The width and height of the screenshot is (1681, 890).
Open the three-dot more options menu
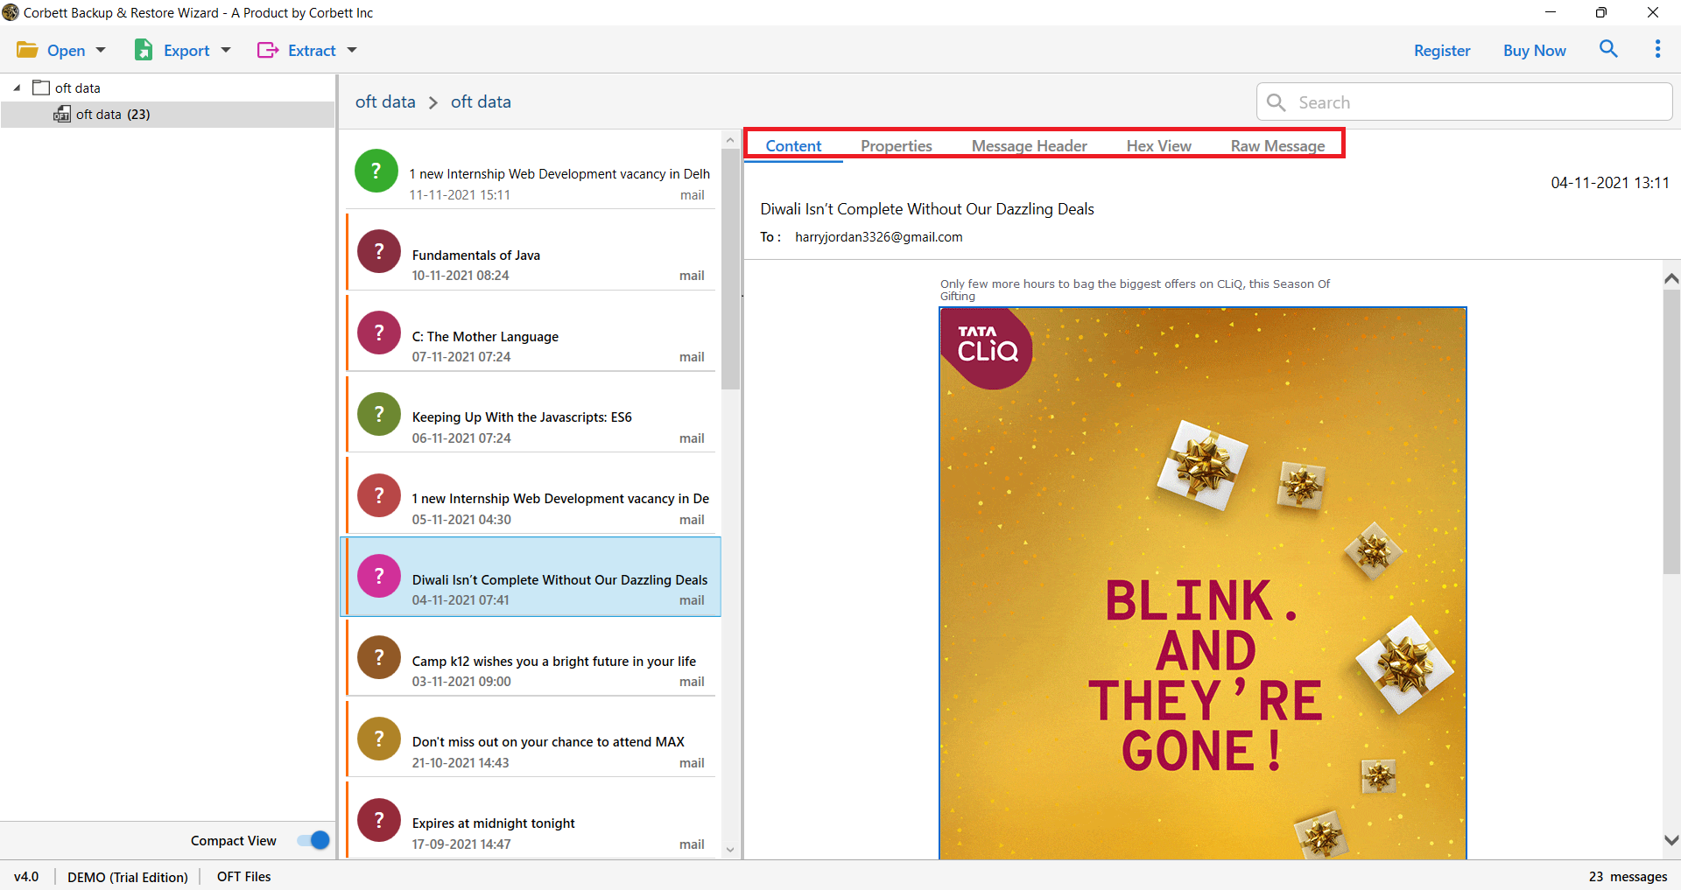1657,49
